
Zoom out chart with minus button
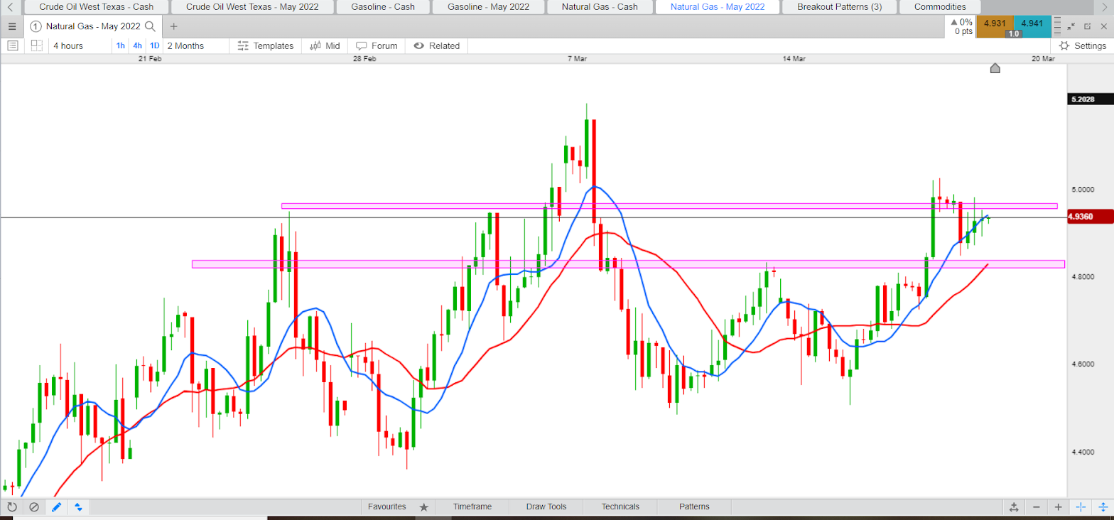pyautogui.click(x=1037, y=507)
